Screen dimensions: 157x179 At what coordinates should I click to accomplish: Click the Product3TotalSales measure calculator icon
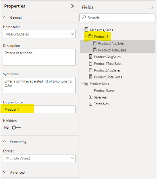[x=91, y=77]
